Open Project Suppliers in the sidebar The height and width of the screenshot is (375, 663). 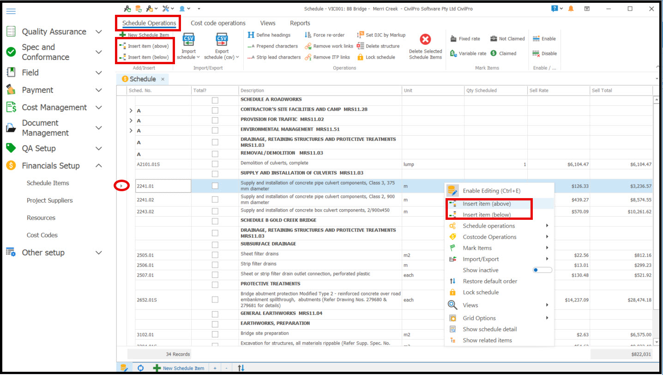coord(49,200)
